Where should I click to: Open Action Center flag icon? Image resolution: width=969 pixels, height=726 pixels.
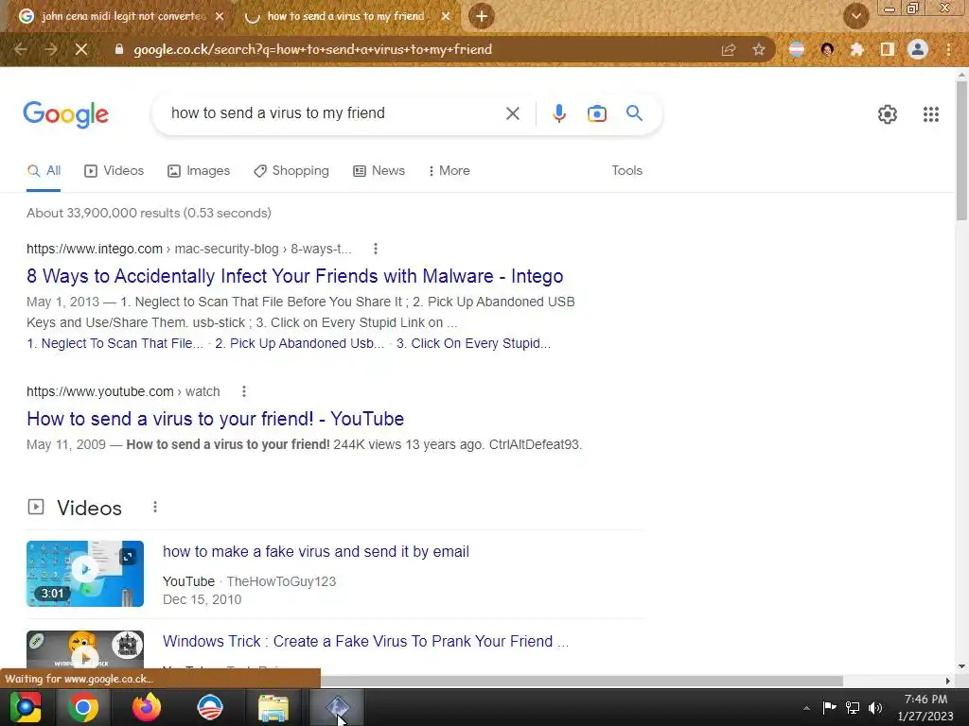(829, 707)
